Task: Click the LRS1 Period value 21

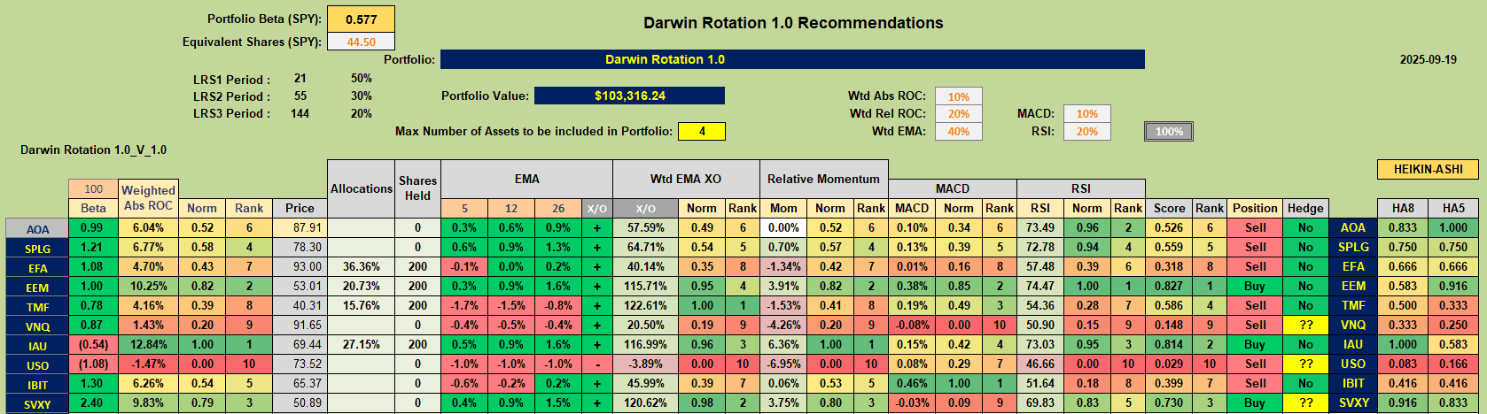Action: (300, 78)
